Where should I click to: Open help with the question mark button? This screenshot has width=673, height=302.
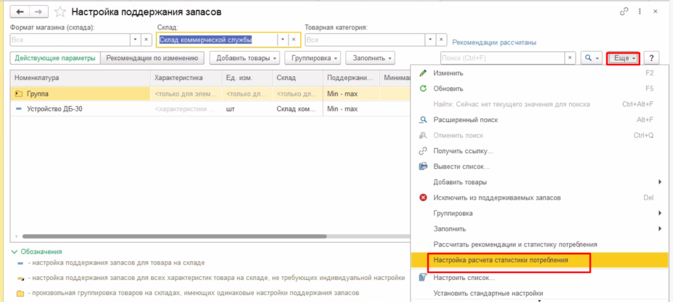(x=651, y=58)
